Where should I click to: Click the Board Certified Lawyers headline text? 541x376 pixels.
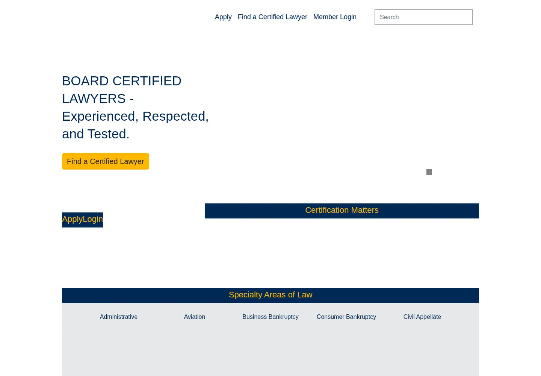pos(135,108)
